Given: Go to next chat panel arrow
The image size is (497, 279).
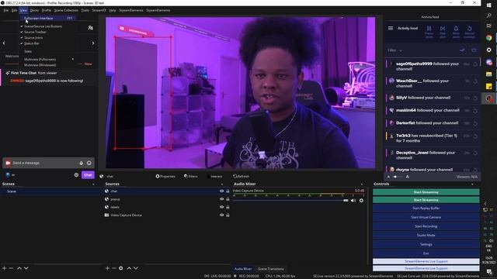Looking at the screenshot, I should pyautogui.click(x=93, y=43).
